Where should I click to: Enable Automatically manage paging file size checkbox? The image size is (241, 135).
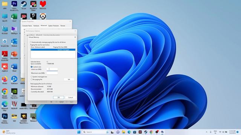click(31, 42)
